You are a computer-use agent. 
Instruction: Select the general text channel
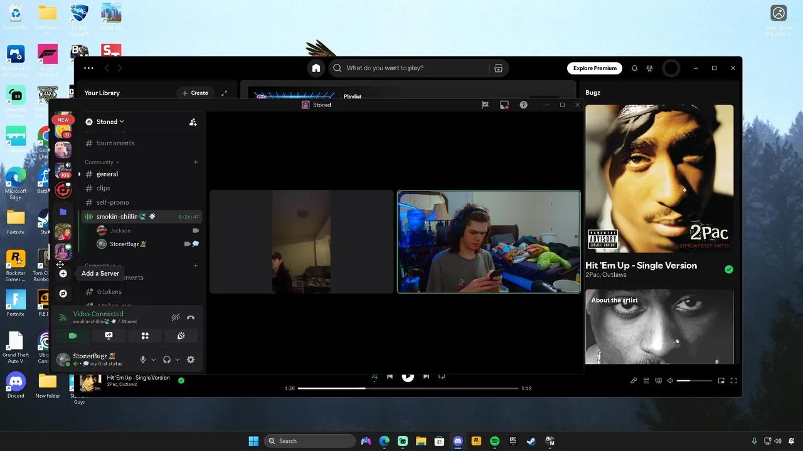point(107,174)
